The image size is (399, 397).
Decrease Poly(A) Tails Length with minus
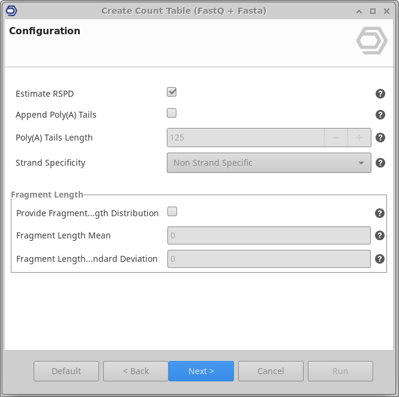coord(336,138)
